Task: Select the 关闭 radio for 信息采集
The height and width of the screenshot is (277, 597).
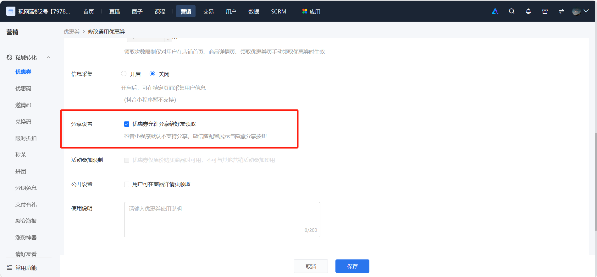Action: [x=152, y=74]
